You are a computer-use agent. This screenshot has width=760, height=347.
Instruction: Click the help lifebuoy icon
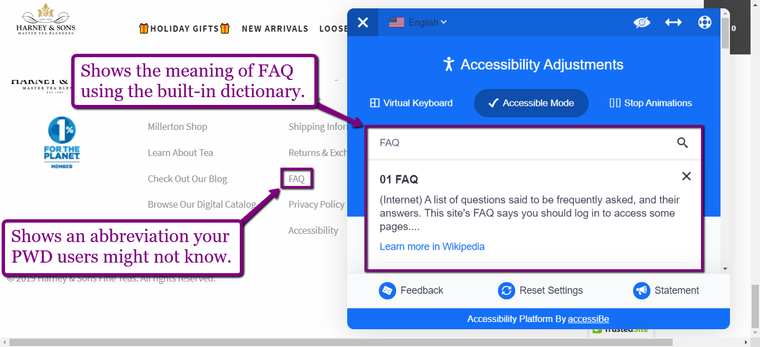(x=704, y=23)
